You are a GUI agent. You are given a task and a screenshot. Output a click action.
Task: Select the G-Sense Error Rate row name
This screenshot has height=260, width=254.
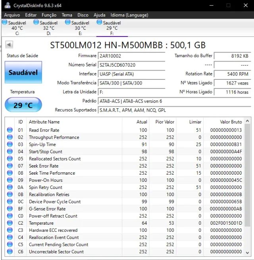[x=47, y=209]
